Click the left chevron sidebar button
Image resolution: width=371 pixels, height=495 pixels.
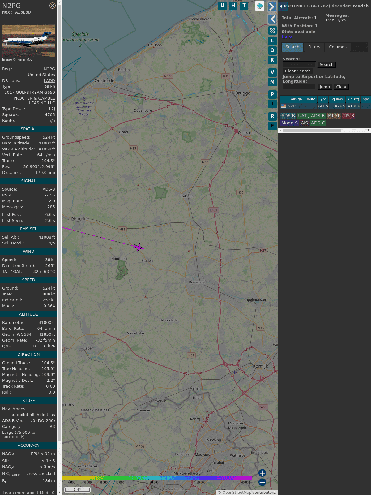(272, 19)
